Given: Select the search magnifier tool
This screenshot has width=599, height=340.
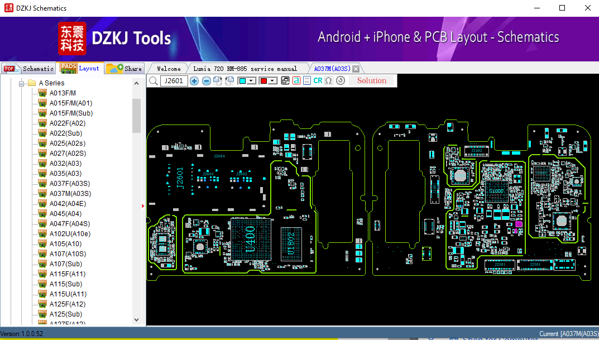Looking at the screenshot, I should coord(153,80).
